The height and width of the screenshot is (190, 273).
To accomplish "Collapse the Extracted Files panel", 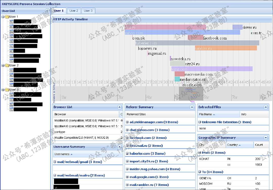I will coord(266,107).
